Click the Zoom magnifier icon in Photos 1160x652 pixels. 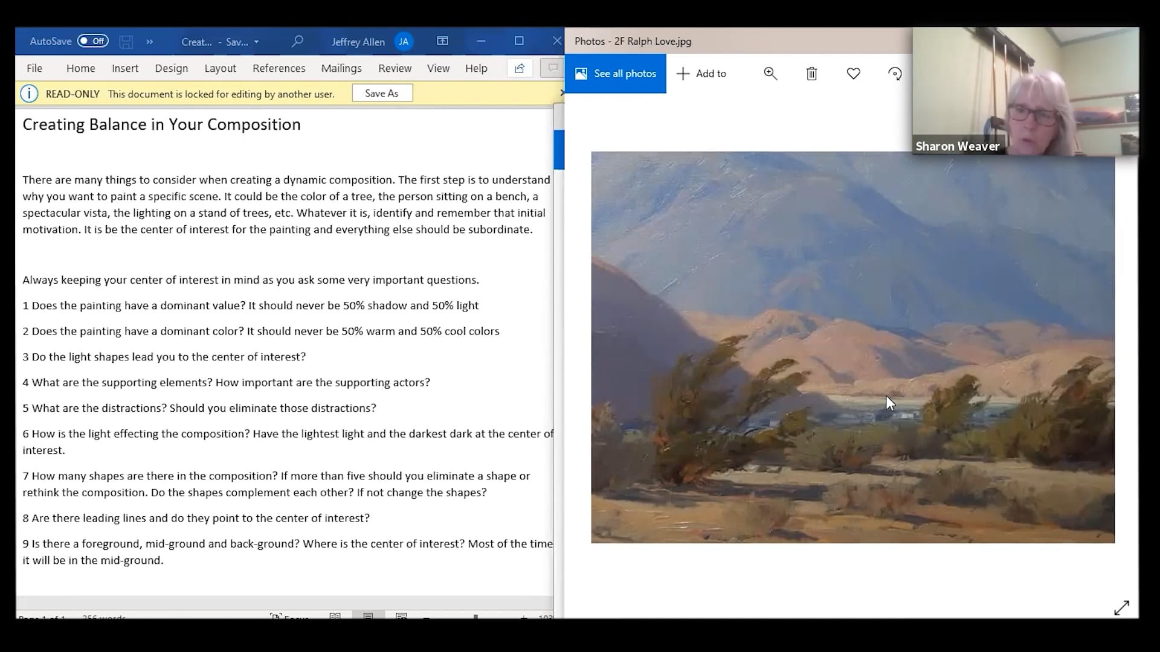[770, 74]
